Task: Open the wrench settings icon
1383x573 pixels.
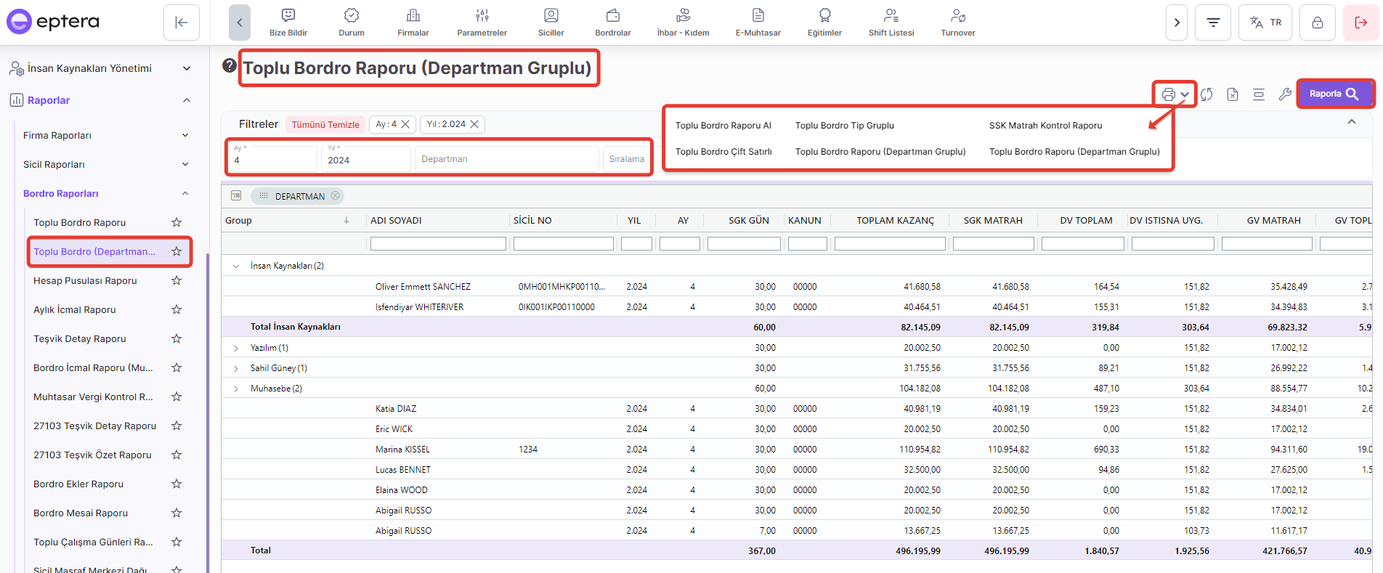Action: [x=1285, y=94]
